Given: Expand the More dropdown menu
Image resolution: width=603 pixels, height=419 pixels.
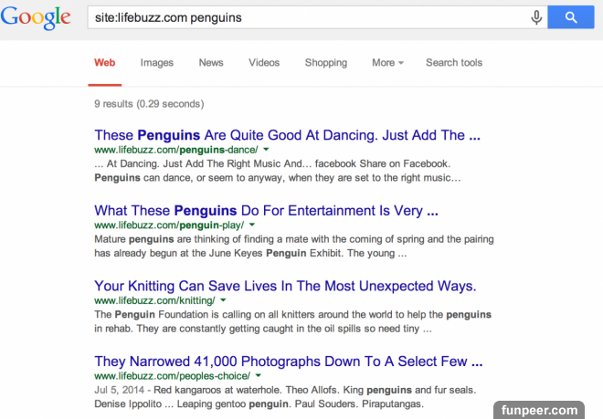Looking at the screenshot, I should pyautogui.click(x=388, y=63).
